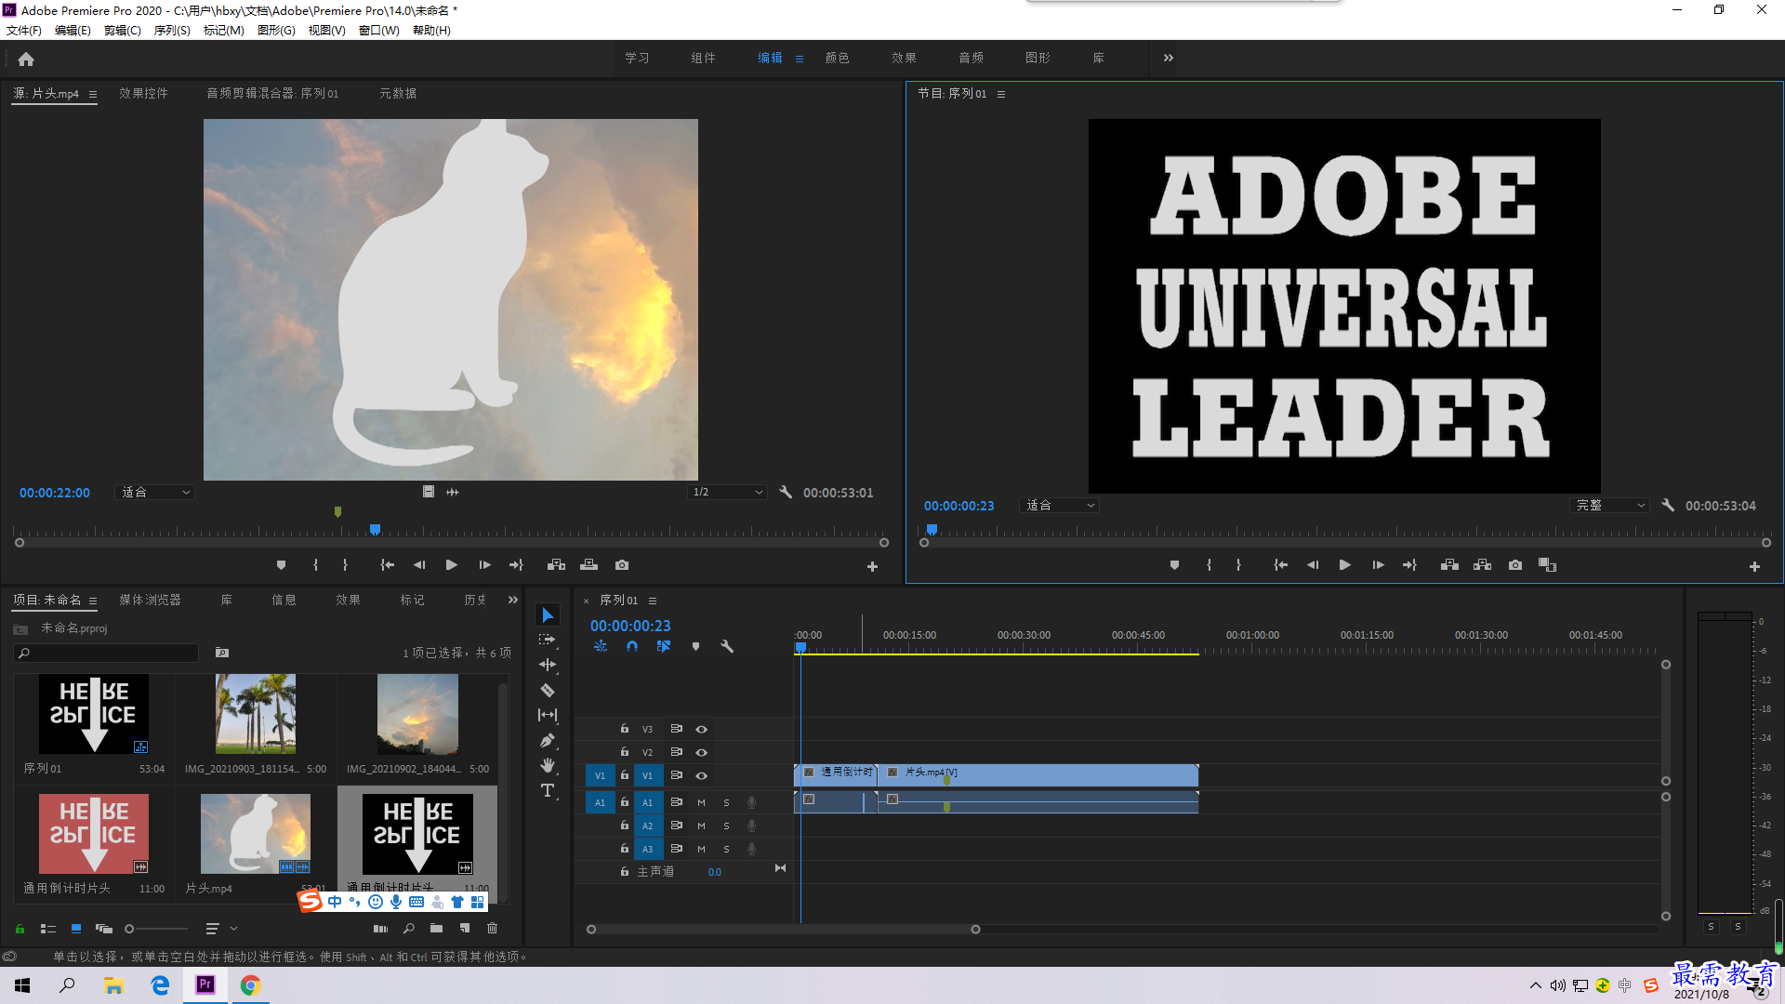
Task: Click Export Frame camera in Program monitor
Action: click(x=1515, y=565)
